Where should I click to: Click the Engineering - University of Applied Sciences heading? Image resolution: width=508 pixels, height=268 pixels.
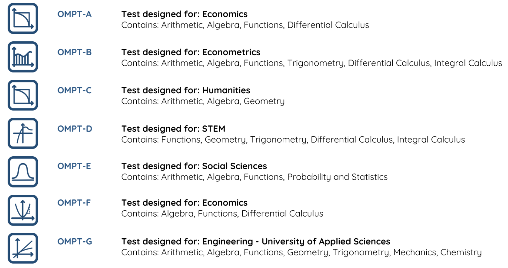click(x=256, y=242)
